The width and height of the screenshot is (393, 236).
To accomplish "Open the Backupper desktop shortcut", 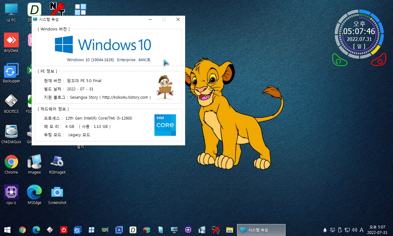I will (11, 73).
